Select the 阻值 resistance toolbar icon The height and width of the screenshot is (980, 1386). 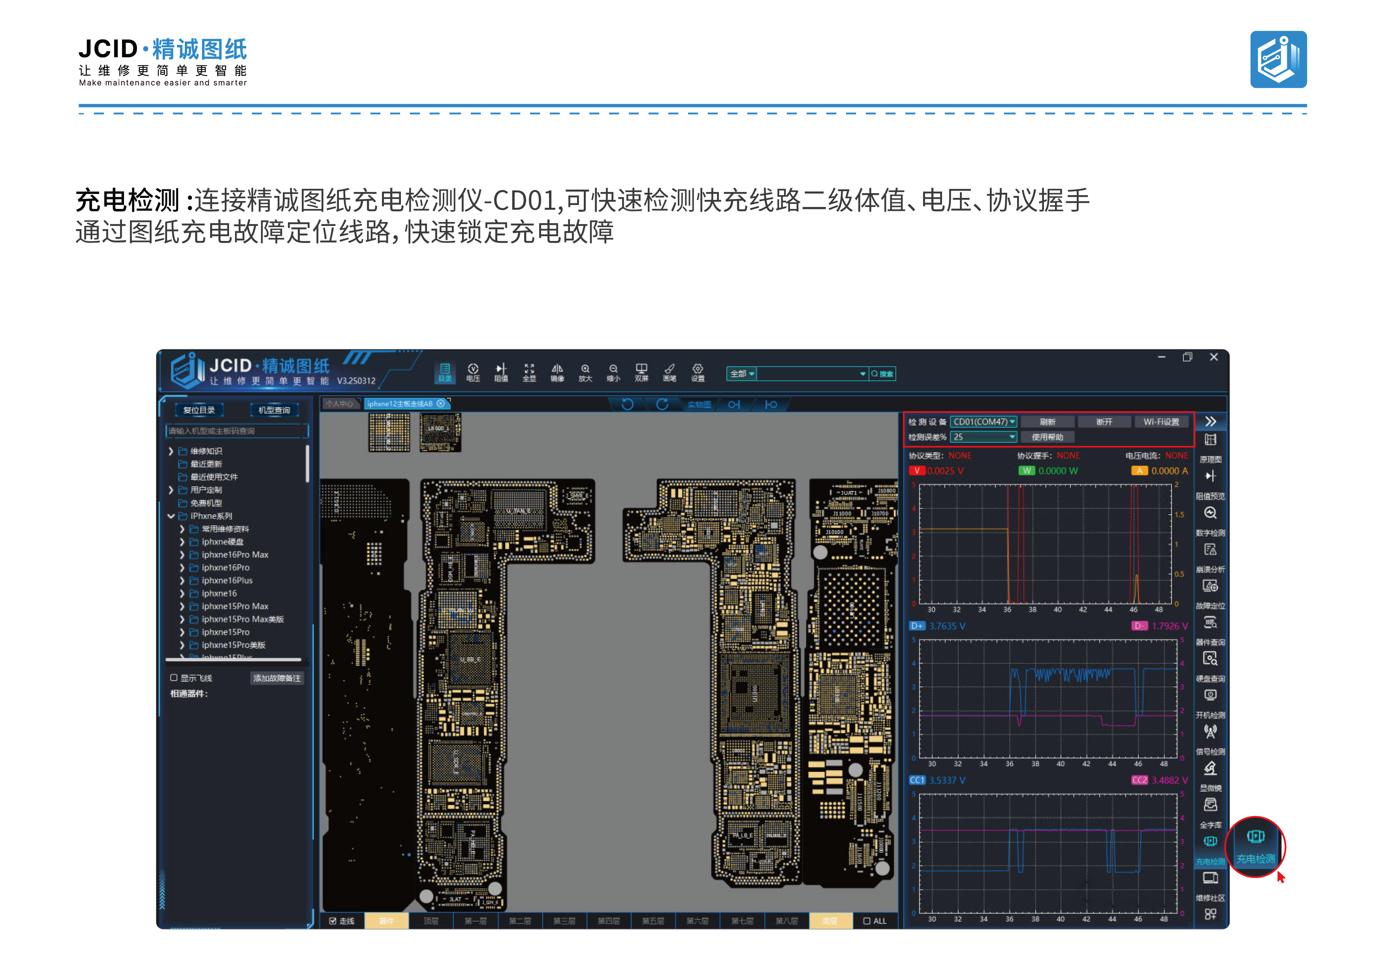(501, 372)
